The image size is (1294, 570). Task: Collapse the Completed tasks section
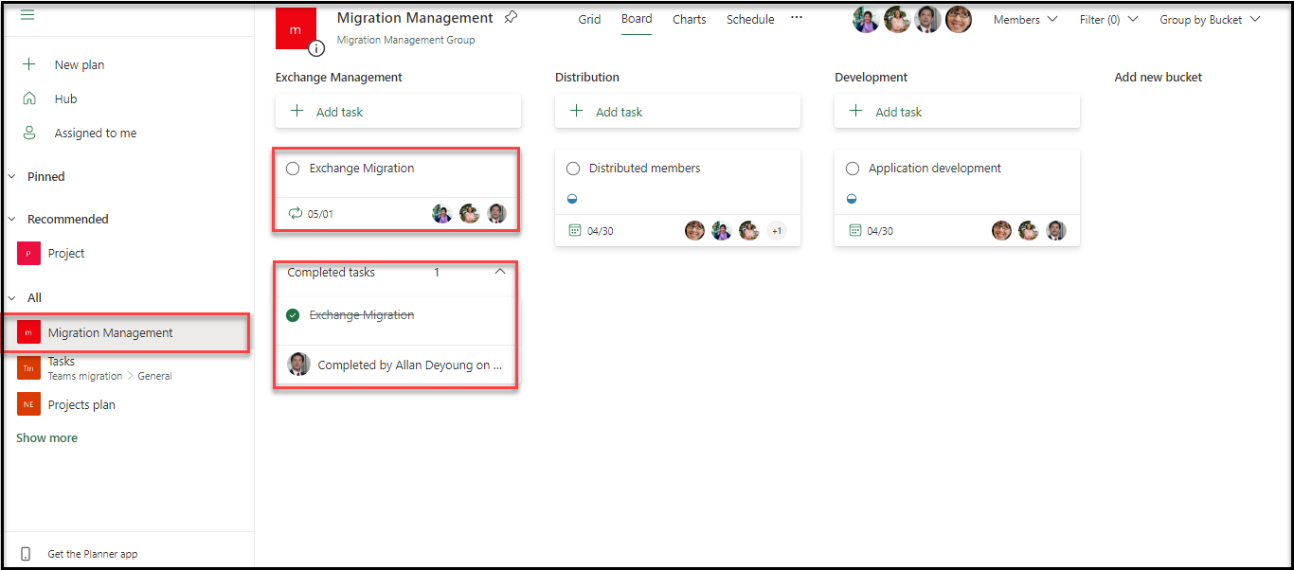(x=500, y=272)
